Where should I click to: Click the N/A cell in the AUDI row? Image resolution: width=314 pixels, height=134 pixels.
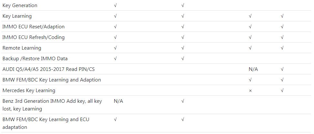(x=253, y=69)
